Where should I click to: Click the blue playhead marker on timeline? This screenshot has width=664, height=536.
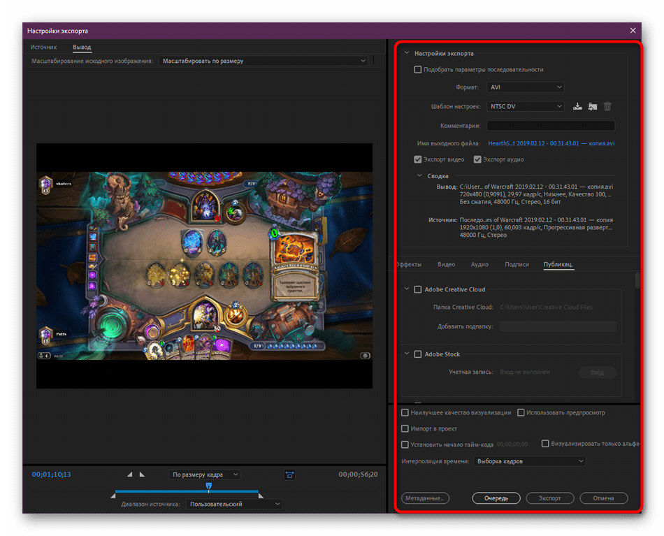tap(208, 485)
